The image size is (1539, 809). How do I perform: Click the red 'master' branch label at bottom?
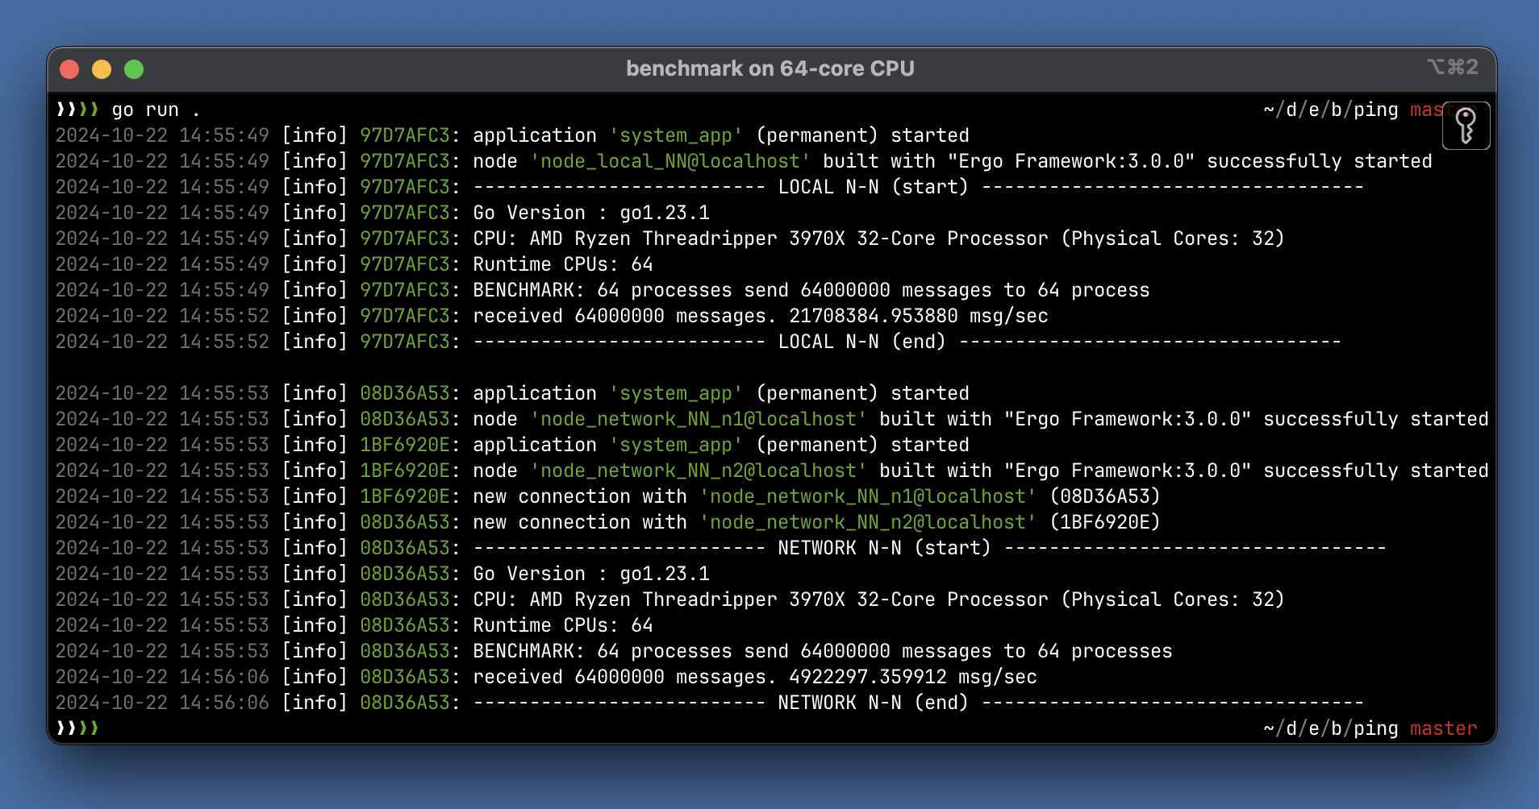pyautogui.click(x=1443, y=728)
